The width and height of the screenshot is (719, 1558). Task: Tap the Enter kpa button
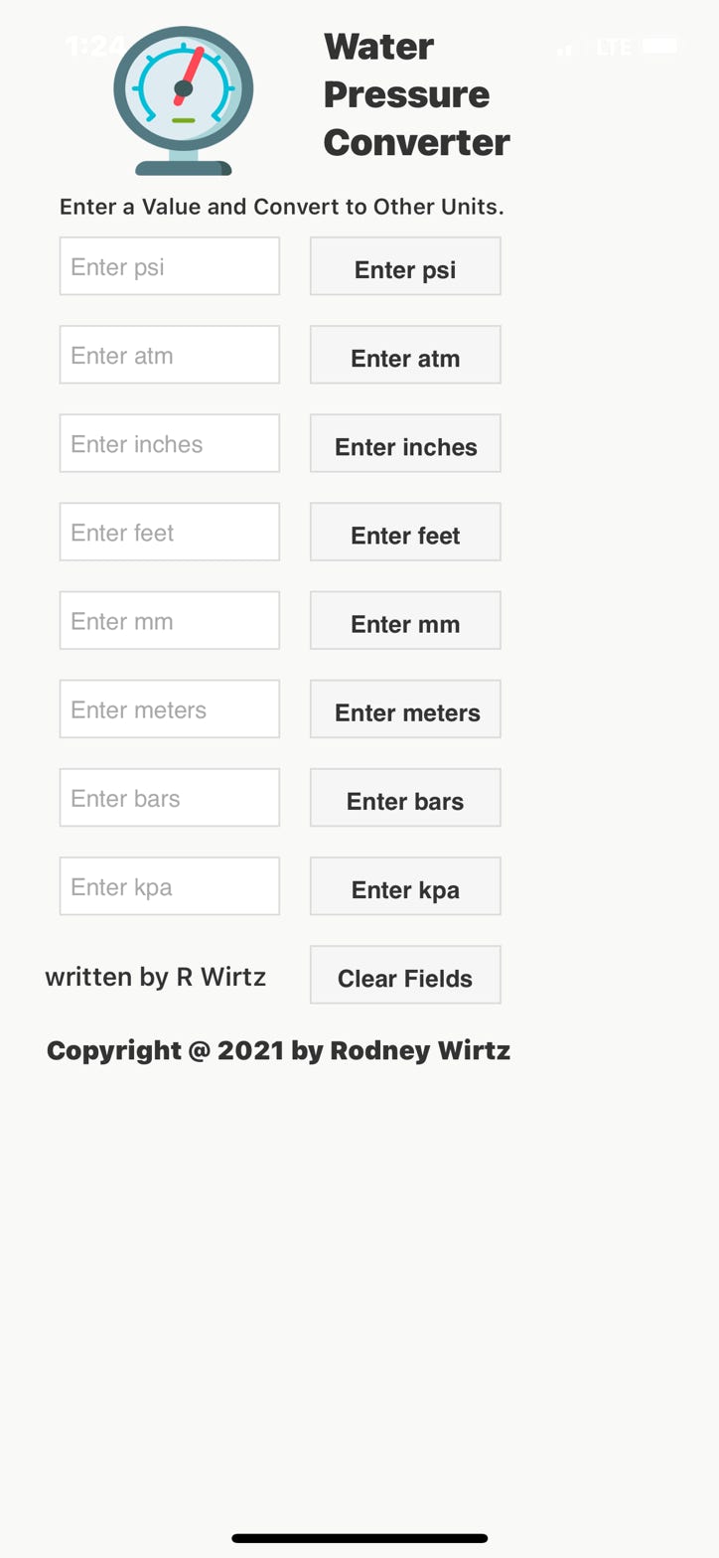click(405, 885)
